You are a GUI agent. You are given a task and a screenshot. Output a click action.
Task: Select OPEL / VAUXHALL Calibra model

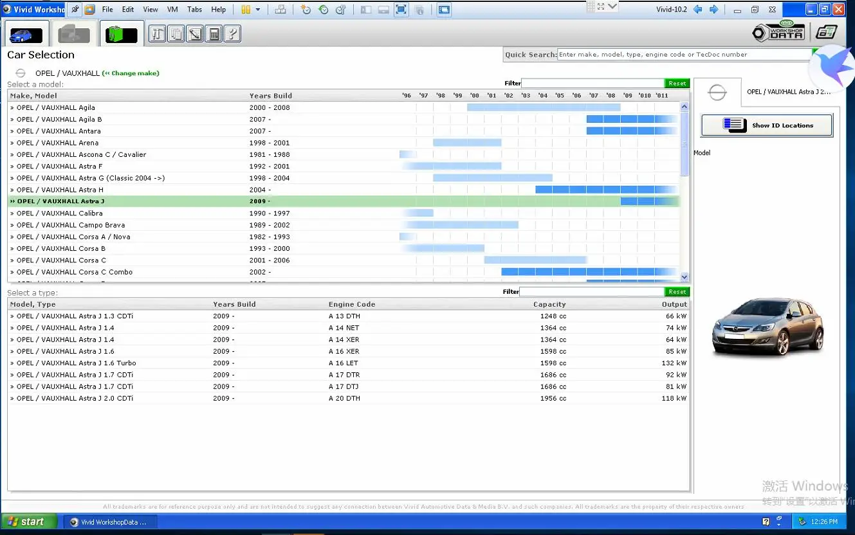click(x=344, y=213)
